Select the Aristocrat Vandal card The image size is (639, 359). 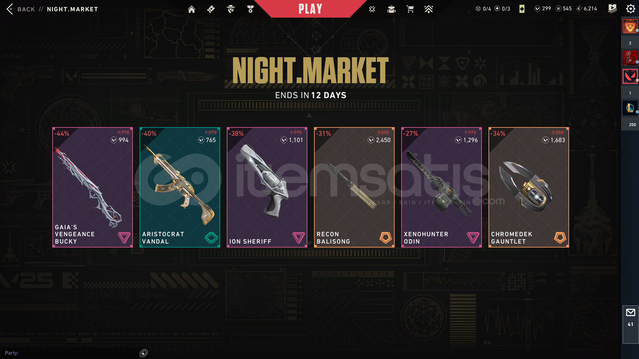(x=180, y=187)
